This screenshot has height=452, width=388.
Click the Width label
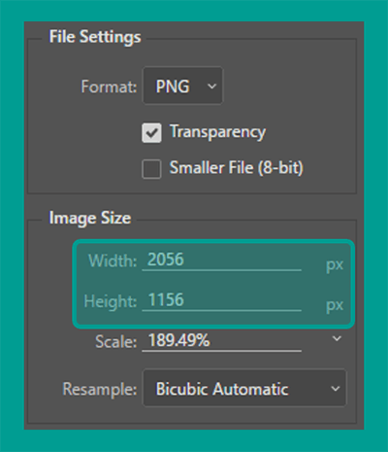pyautogui.click(x=113, y=261)
